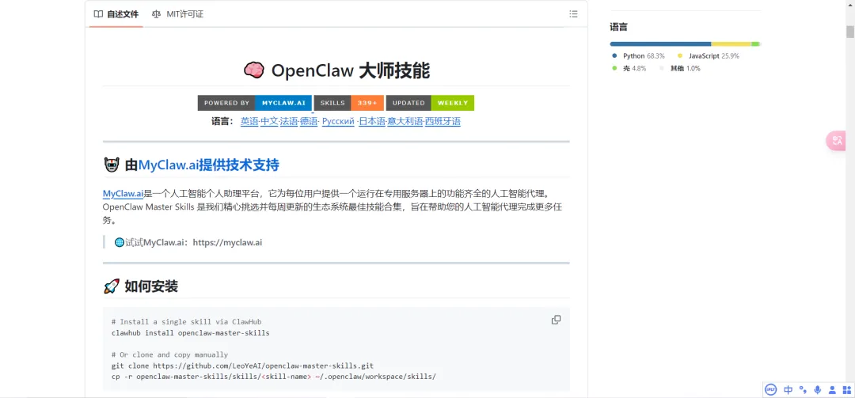Start voice input via microphone icon
Screen dimensions: 855x398
817,390
